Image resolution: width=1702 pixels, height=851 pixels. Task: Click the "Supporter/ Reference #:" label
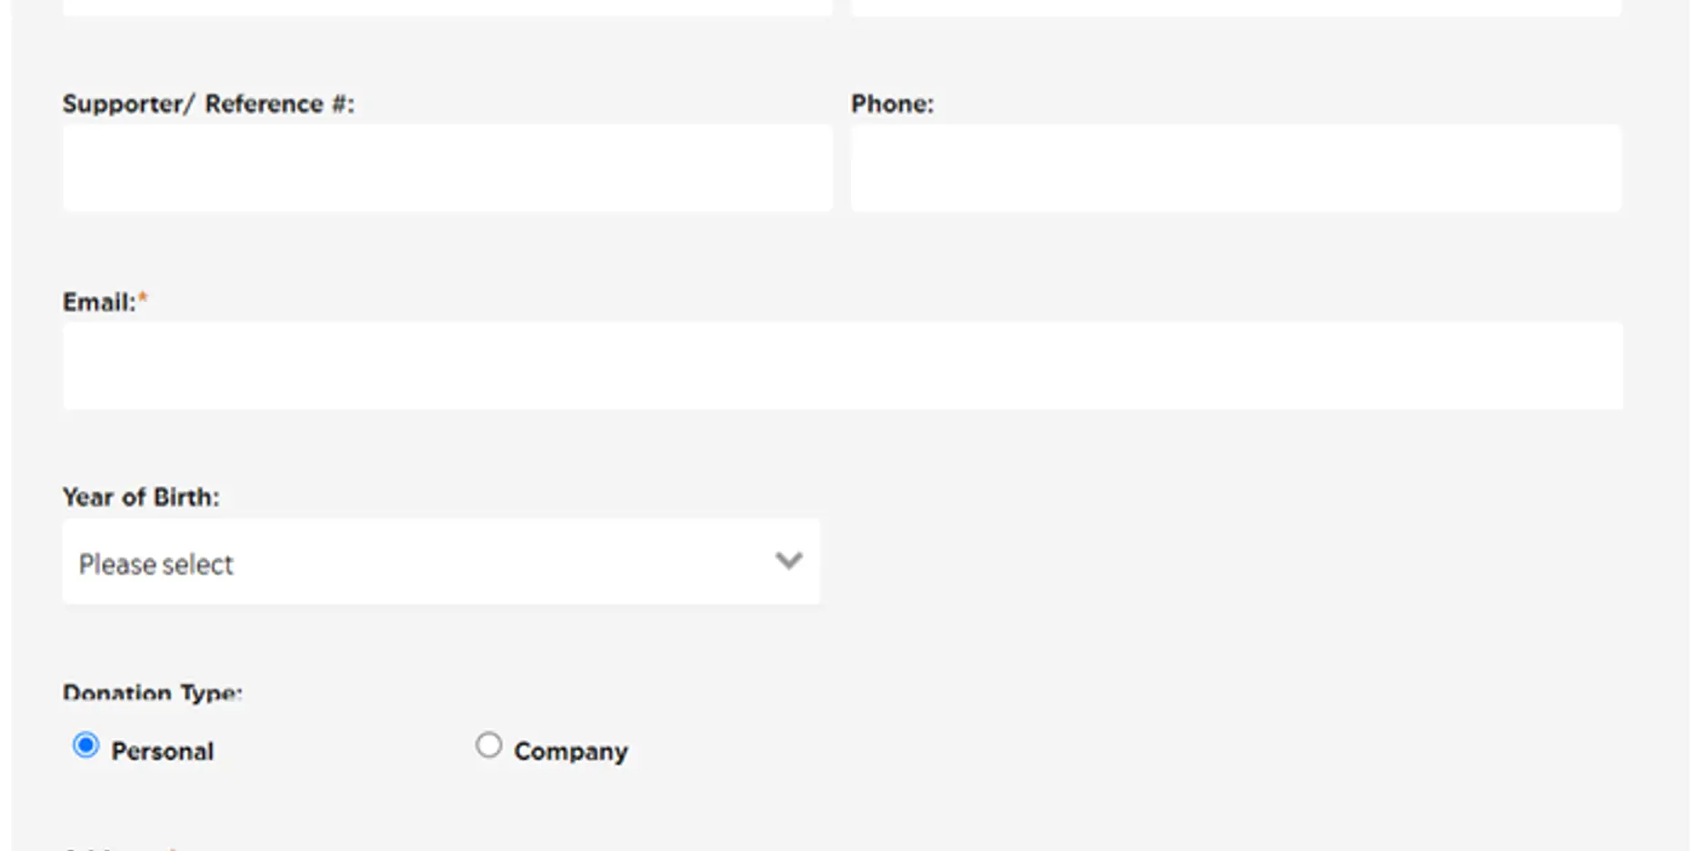[208, 105]
